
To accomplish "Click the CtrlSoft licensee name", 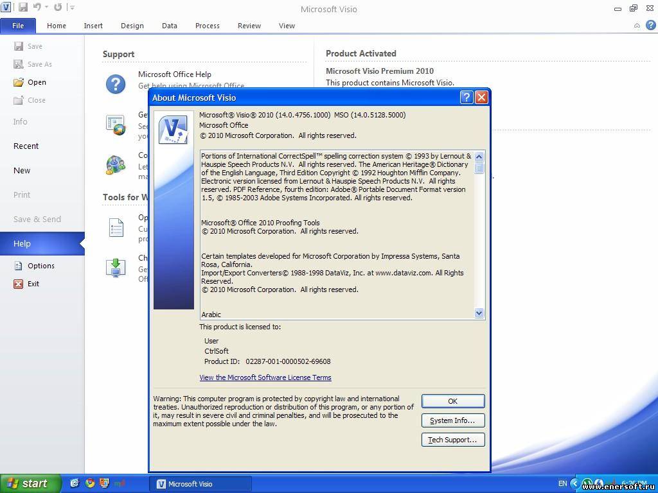I will coord(217,351).
